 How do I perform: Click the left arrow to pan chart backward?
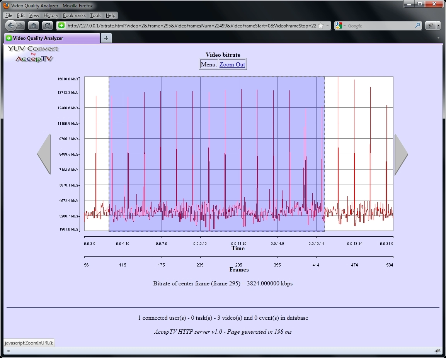pyautogui.click(x=44, y=154)
